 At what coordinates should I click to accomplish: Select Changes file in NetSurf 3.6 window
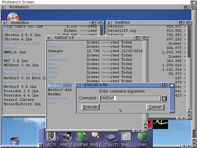(x=55, y=51)
